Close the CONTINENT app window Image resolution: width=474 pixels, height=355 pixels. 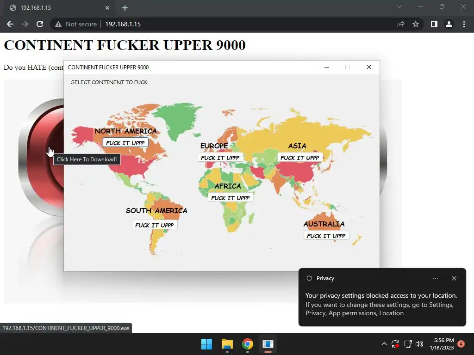tap(369, 67)
